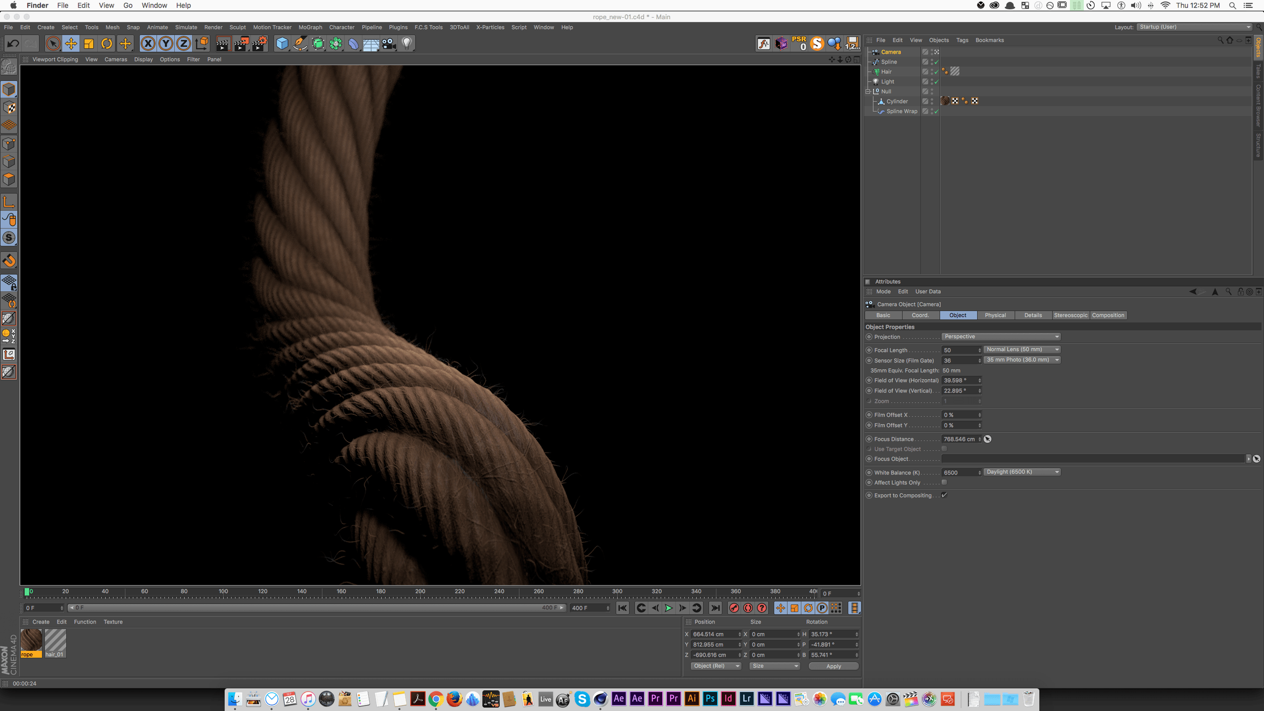Viewport: 1264px width, 711px height.
Task: Toggle X axis lock
Action: 148,43
